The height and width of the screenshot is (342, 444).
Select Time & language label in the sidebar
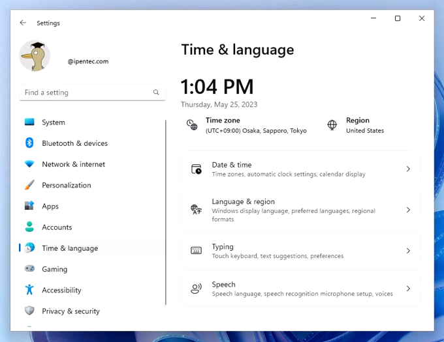tap(70, 248)
